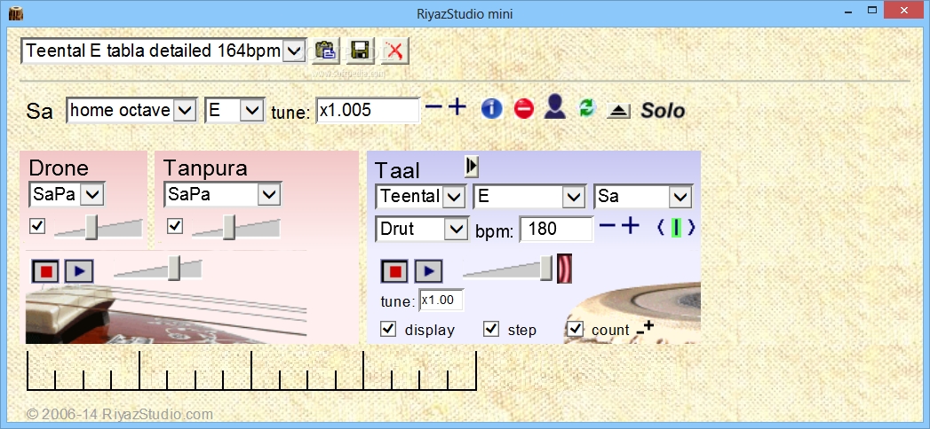
Task: Click the Drone panel heading
Action: (59, 168)
